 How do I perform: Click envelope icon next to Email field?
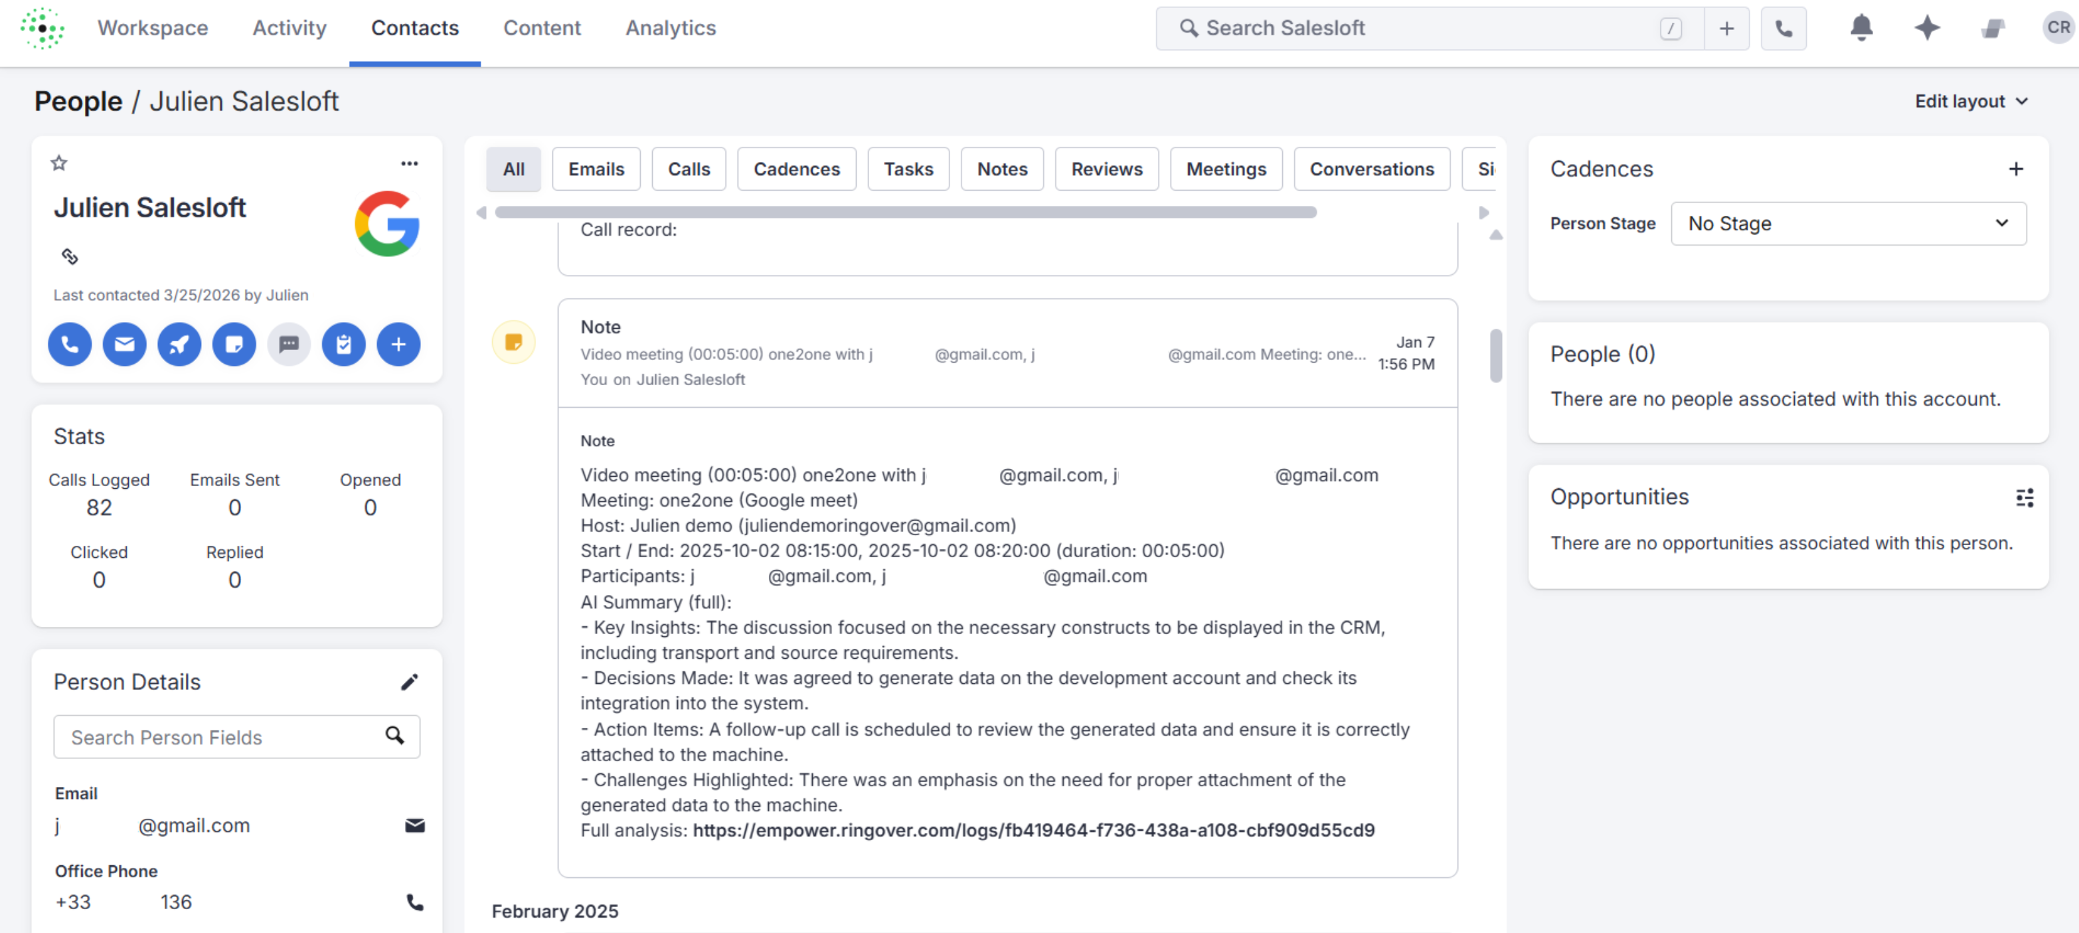415,825
